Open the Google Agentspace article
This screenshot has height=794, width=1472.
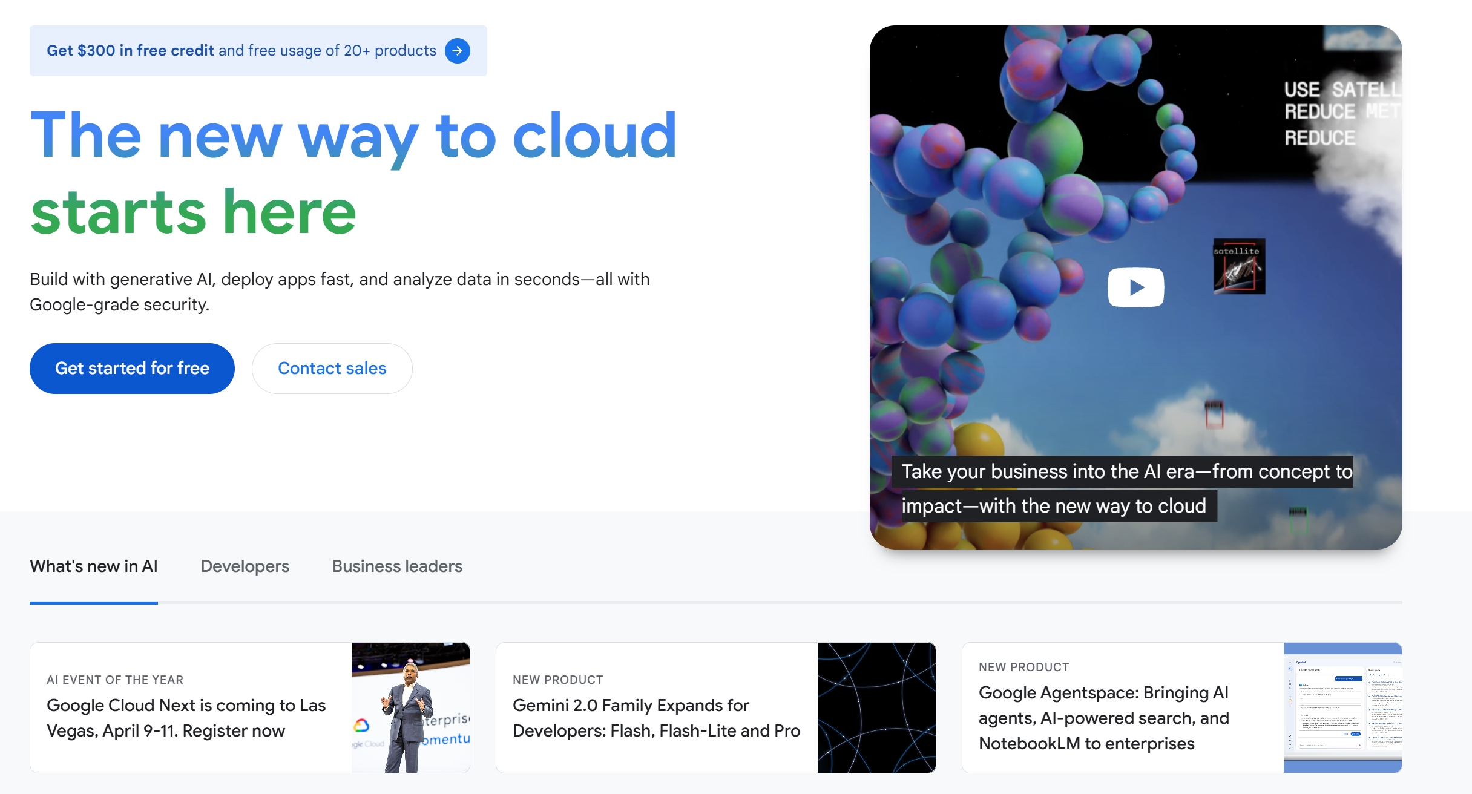1103,718
